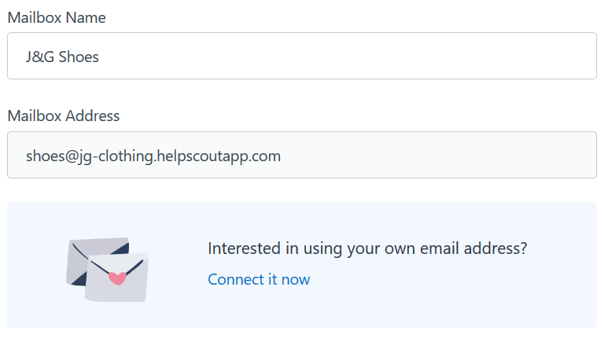604x342 pixels.
Task: Click the pink heart on the envelope
Action: (x=117, y=278)
